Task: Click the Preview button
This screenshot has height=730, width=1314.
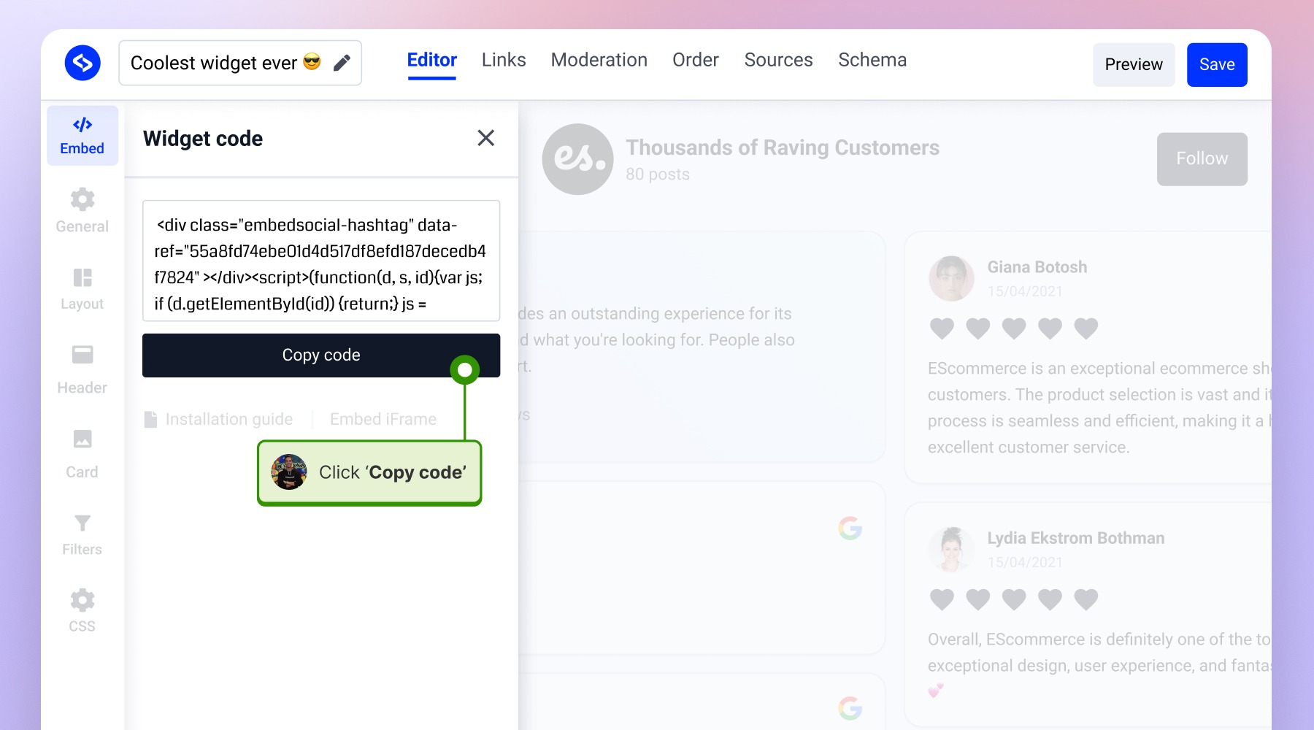Action: tap(1134, 64)
